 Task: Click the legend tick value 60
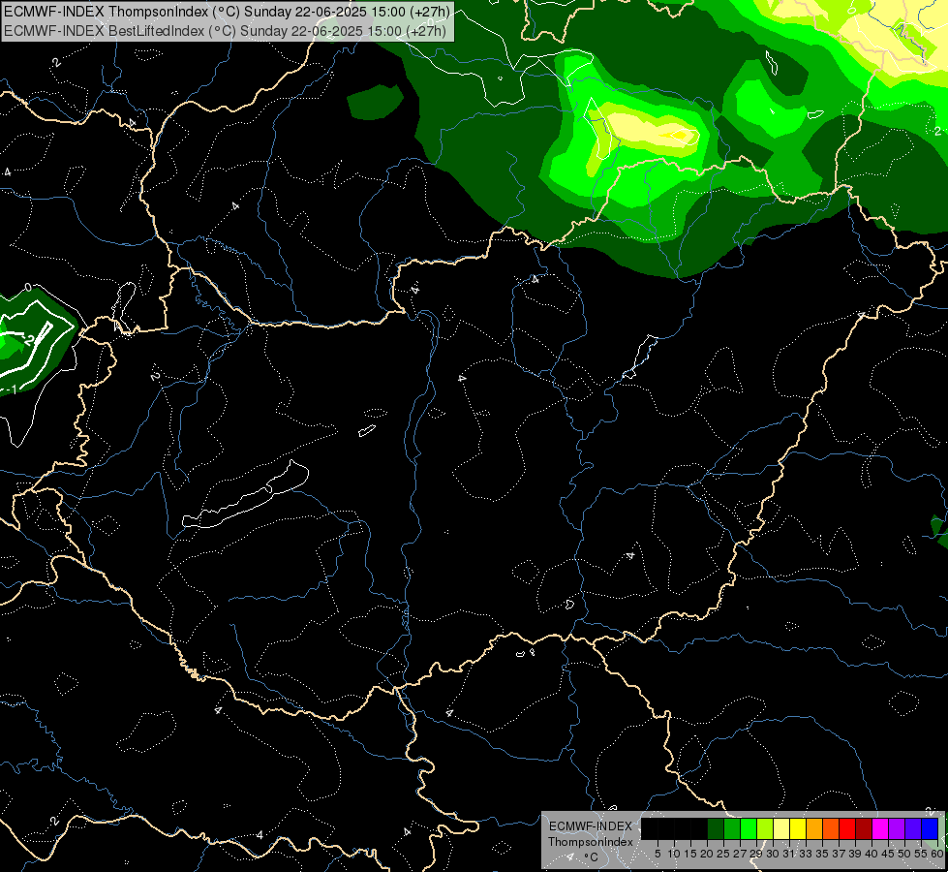tap(937, 854)
